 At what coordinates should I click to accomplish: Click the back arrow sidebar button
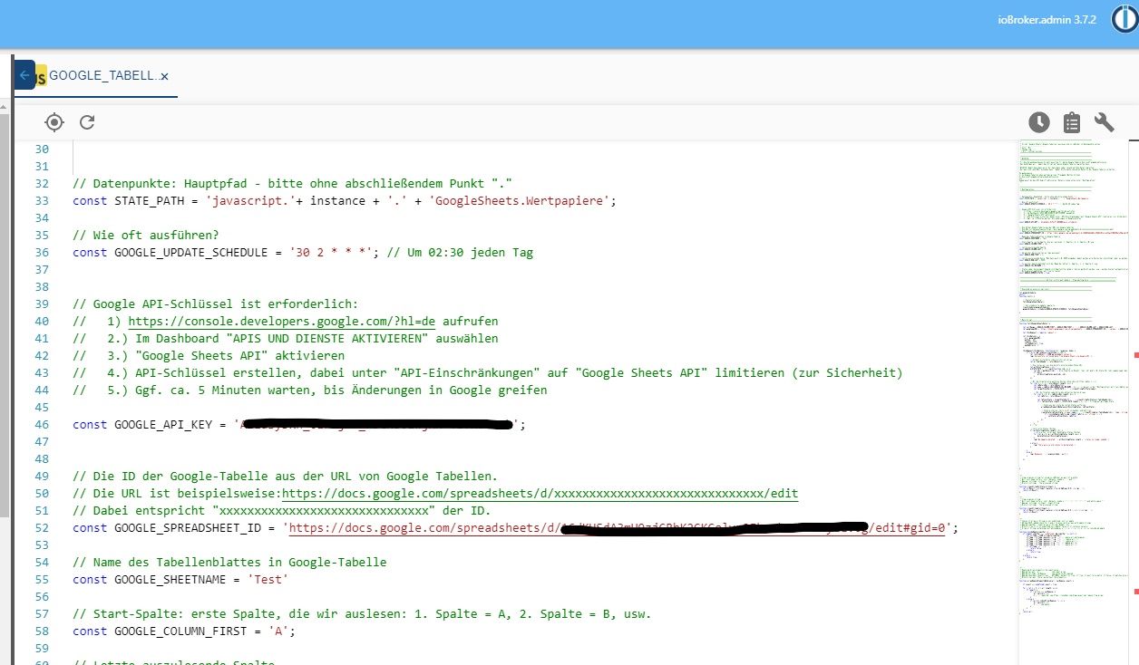(24, 75)
